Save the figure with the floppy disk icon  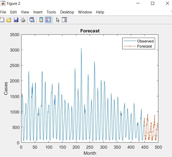[x=16, y=20]
